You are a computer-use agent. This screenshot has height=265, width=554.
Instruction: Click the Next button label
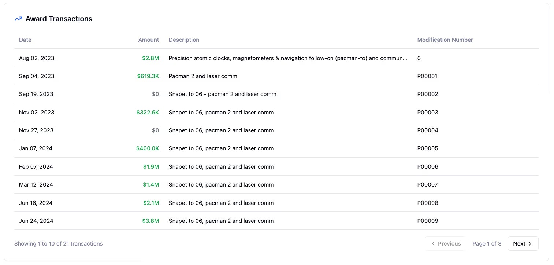click(519, 243)
